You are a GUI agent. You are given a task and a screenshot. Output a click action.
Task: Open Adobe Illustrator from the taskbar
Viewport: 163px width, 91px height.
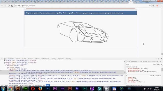click(x=18, y=88)
